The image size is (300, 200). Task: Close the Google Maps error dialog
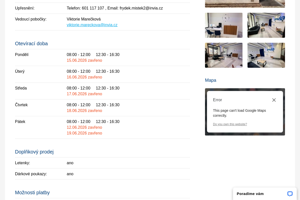[x=274, y=100]
